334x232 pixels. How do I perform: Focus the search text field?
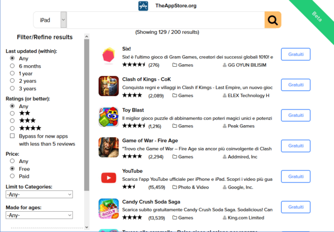(165, 20)
